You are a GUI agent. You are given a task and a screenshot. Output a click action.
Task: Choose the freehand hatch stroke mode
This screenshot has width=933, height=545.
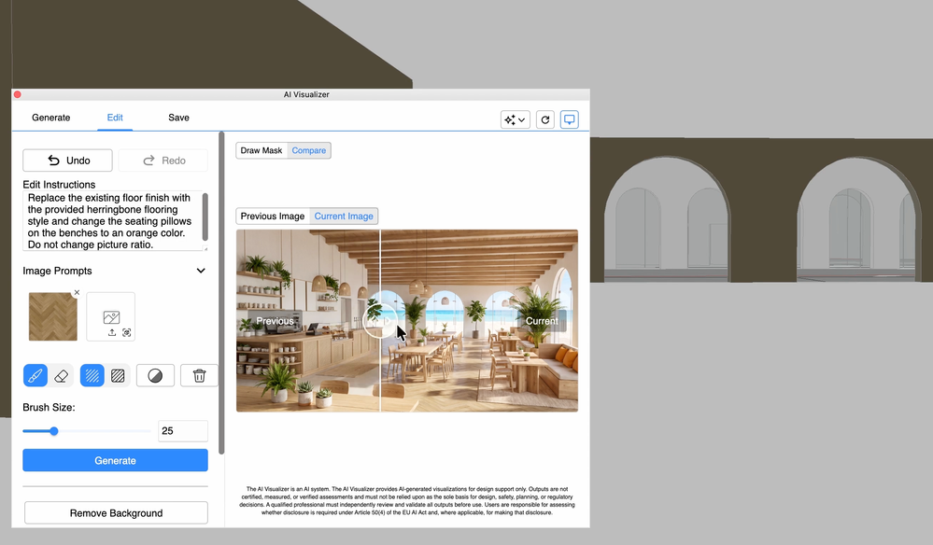[x=92, y=375]
